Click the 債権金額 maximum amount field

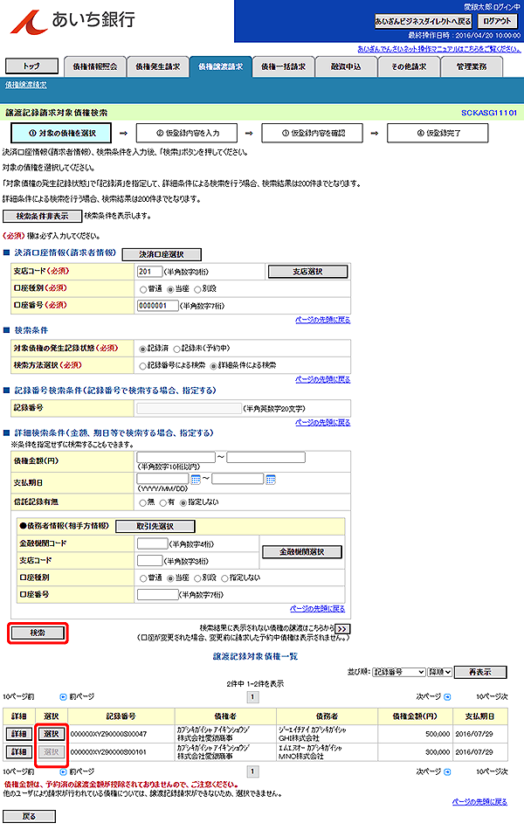tap(266, 457)
